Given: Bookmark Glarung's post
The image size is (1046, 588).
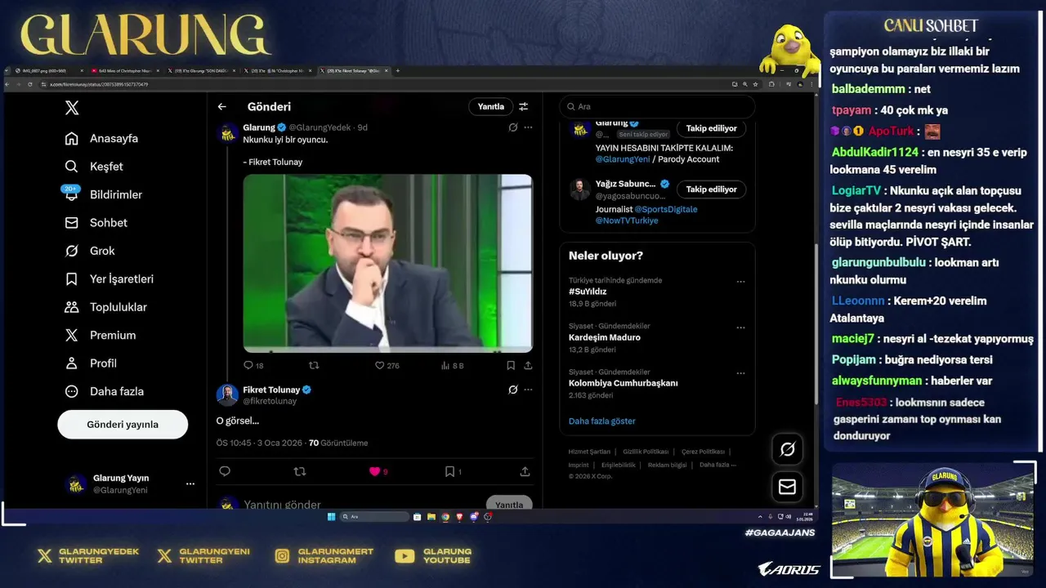Looking at the screenshot, I should (x=511, y=366).
